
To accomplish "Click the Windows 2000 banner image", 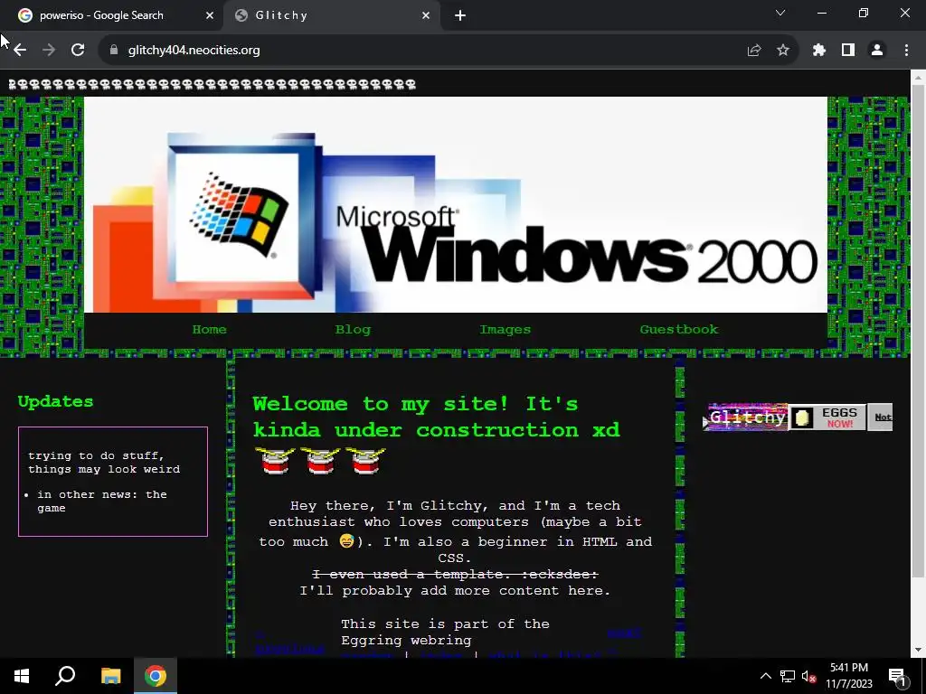I will click(456, 204).
